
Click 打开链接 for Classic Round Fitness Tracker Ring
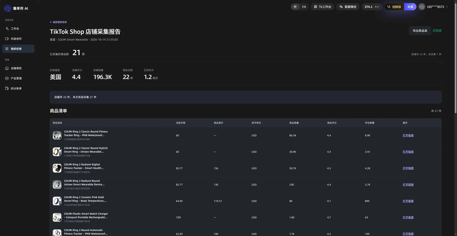[x=408, y=136]
